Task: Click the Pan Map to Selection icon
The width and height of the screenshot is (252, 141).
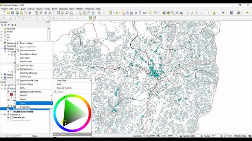Action: (x=41, y=13)
